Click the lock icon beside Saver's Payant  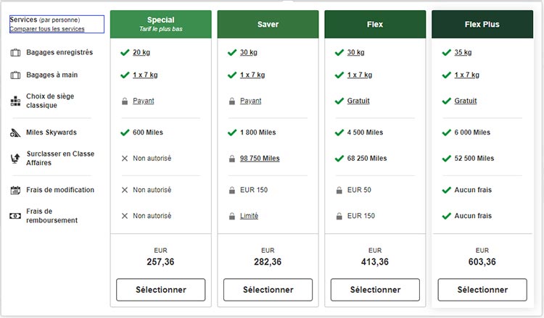tap(231, 101)
